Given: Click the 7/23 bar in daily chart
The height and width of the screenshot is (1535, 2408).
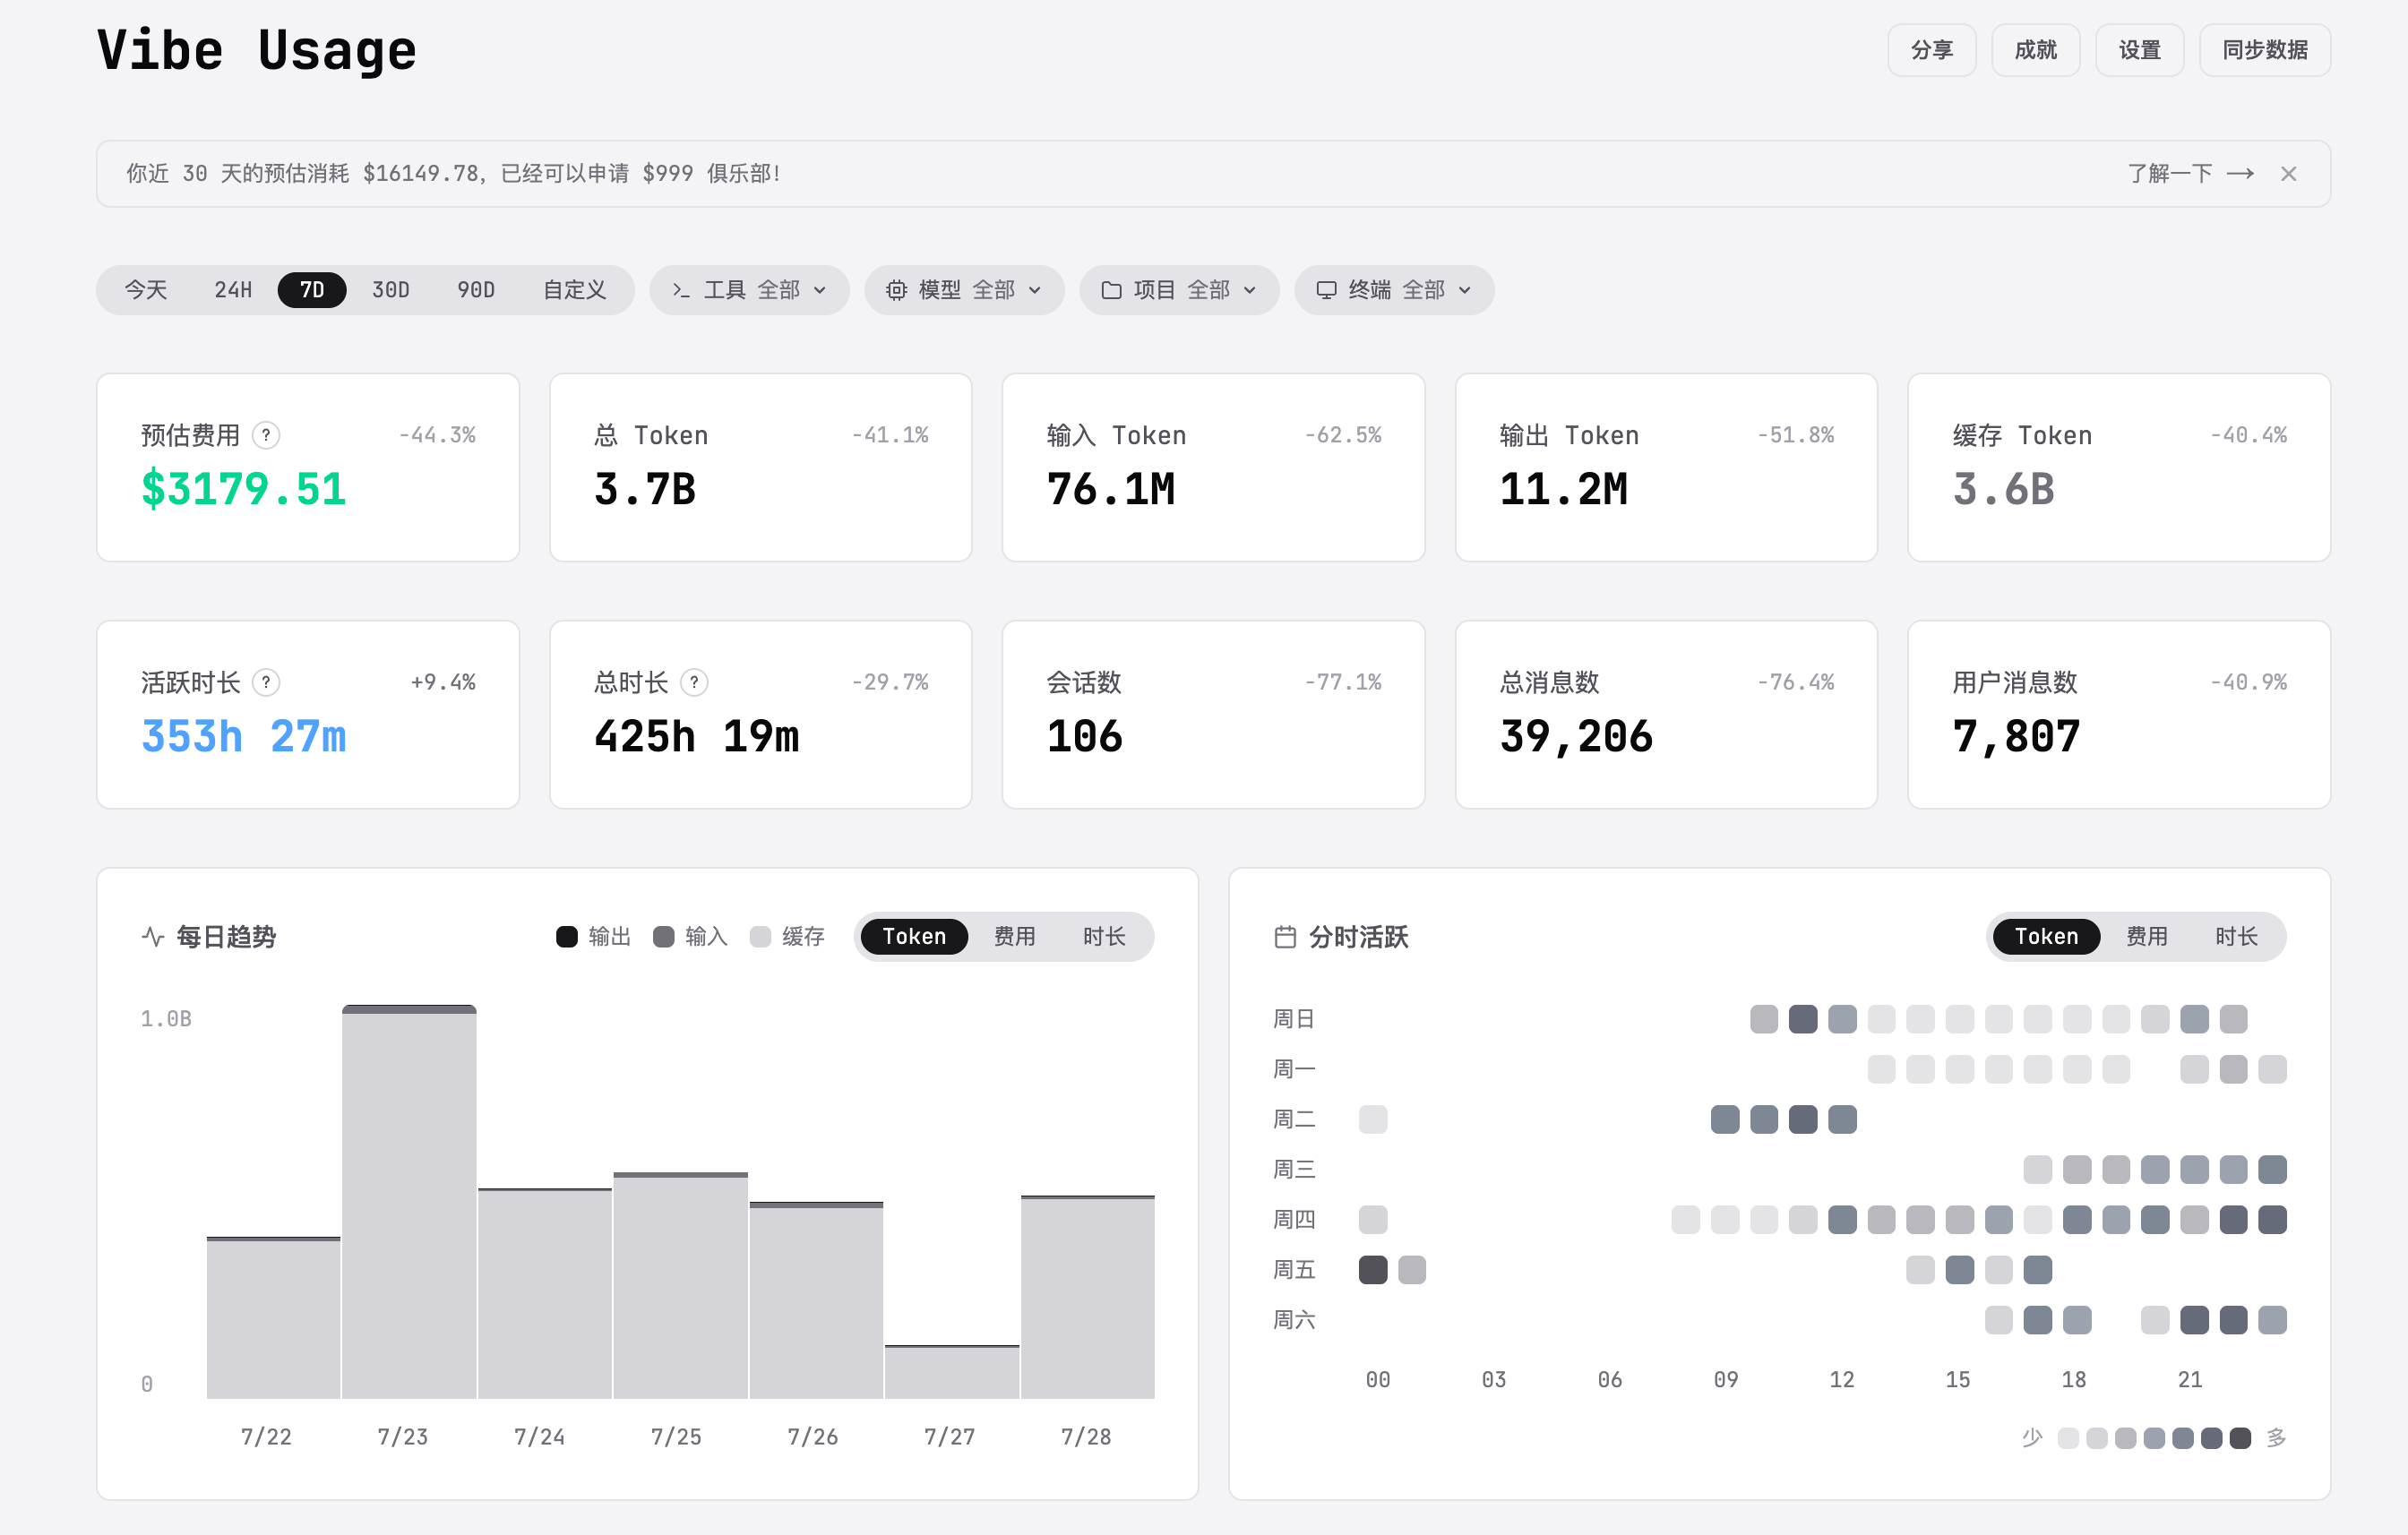Looking at the screenshot, I should pos(409,1202).
